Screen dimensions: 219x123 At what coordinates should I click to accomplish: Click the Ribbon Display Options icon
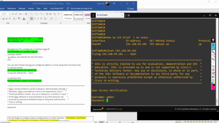114,3
